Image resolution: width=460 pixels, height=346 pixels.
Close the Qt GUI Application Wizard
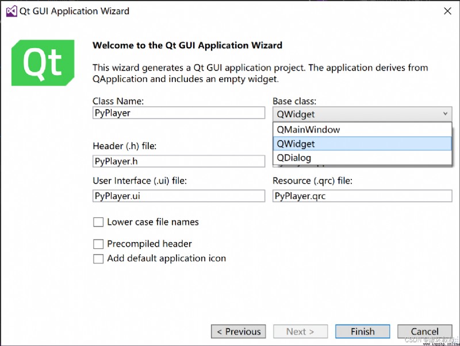tap(447, 11)
